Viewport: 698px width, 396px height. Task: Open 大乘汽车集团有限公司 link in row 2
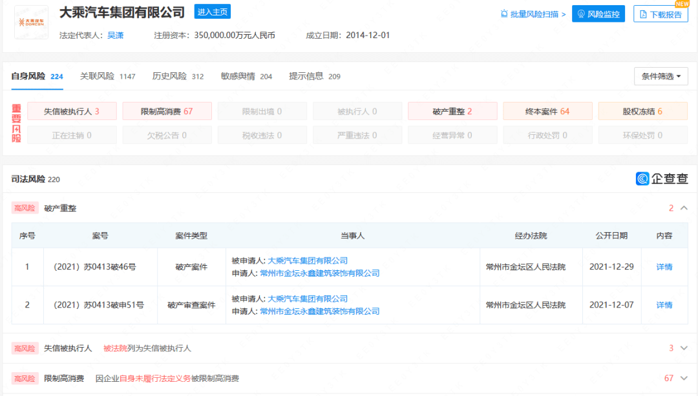point(308,299)
